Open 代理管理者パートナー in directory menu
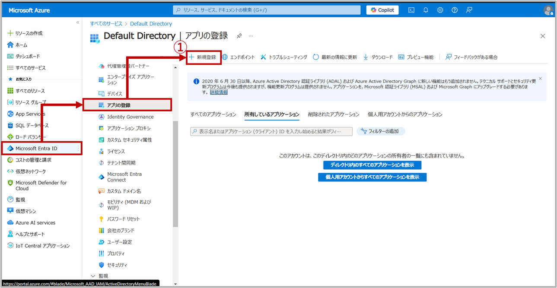 pyautogui.click(x=124, y=66)
